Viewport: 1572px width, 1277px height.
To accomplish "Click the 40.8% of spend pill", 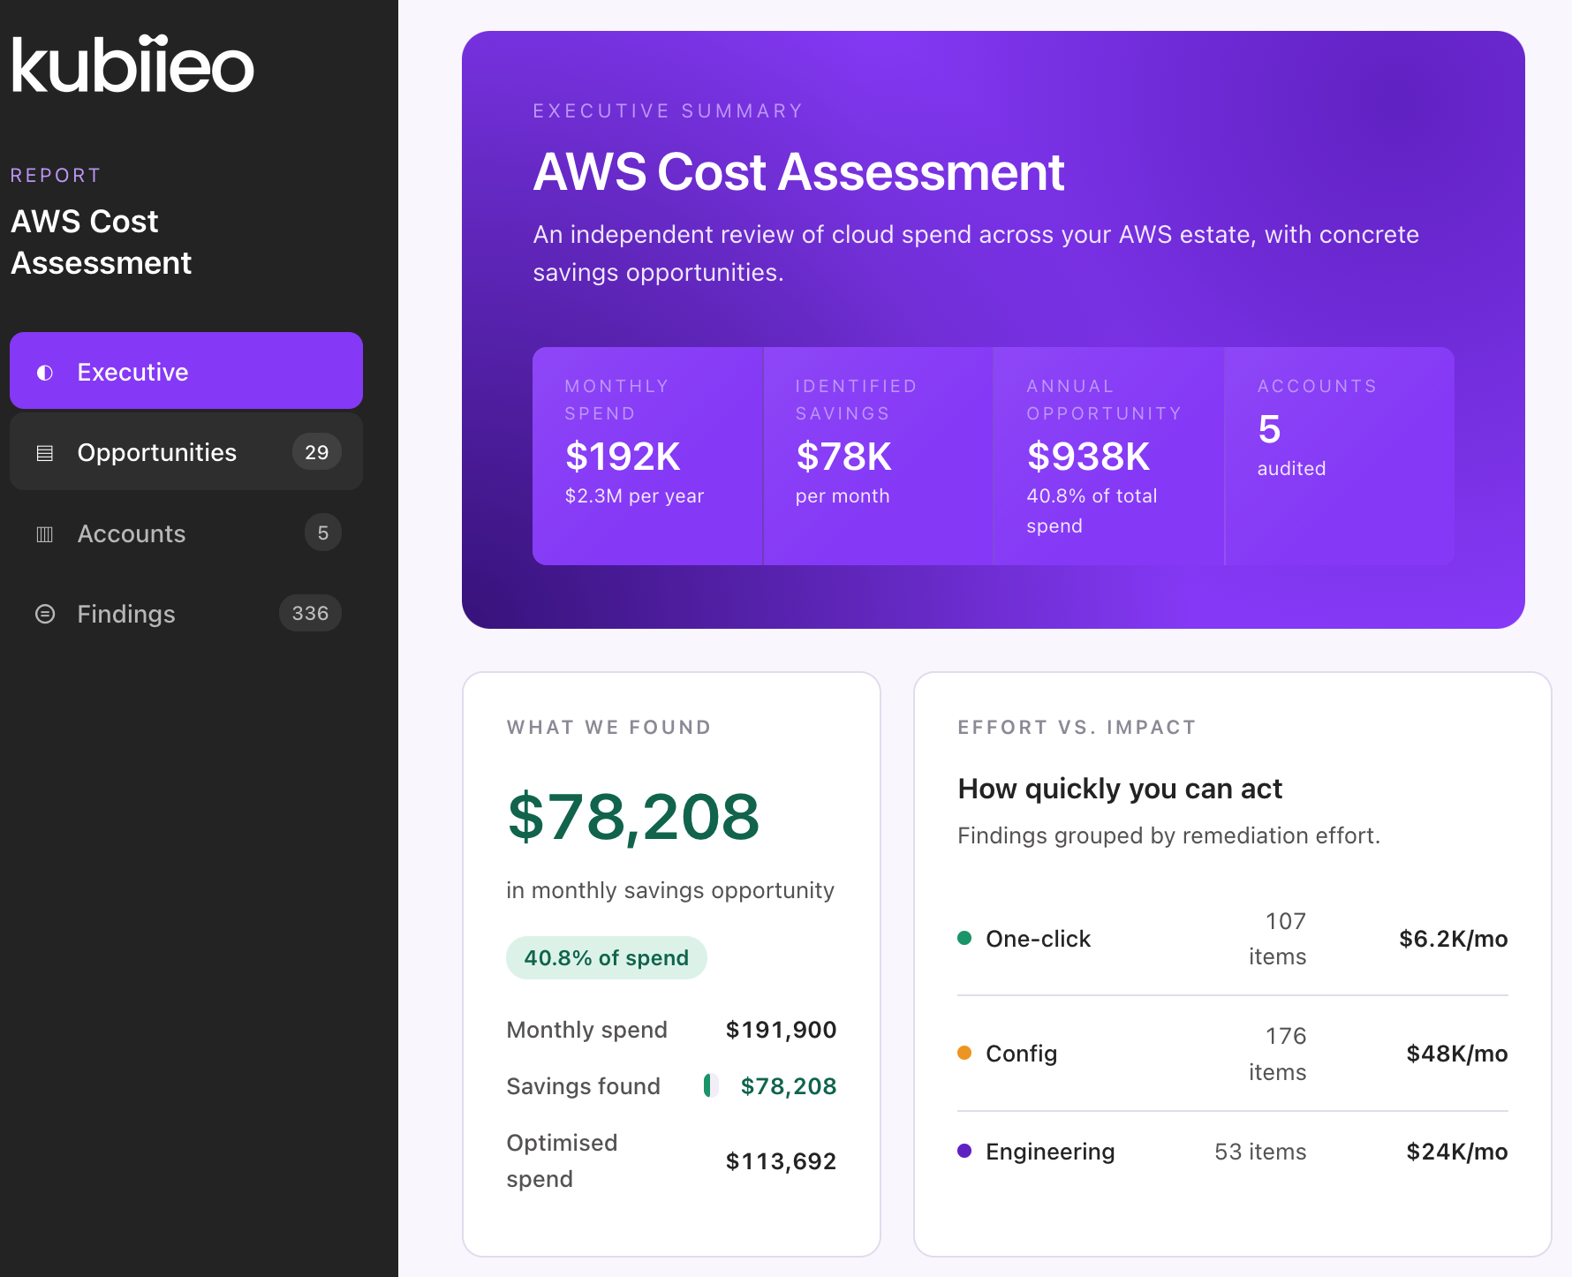I will [x=607, y=957].
